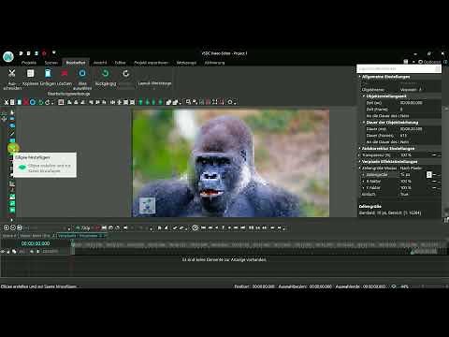Select the cursor tool in left toolbar
The image size is (449, 337).
tap(12, 112)
